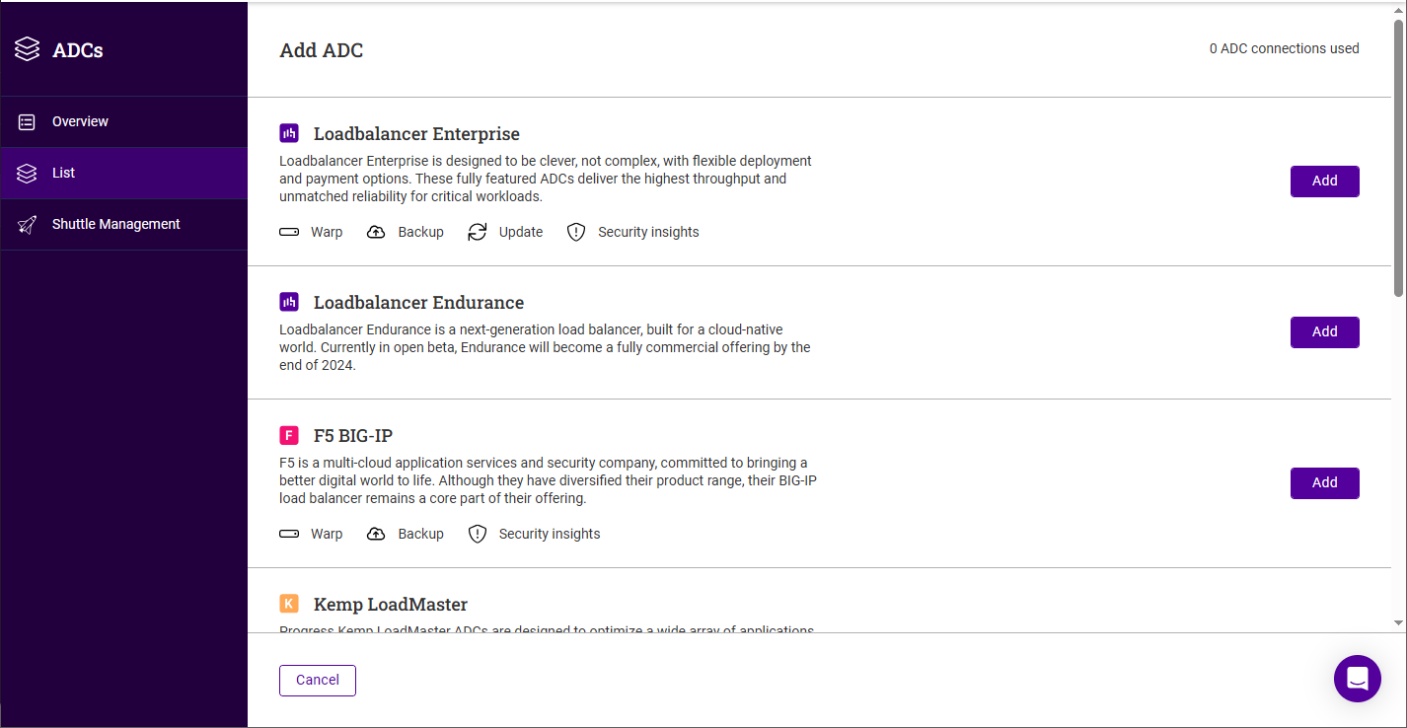Click the scrollbar up arrow
The width and height of the screenshot is (1407, 728).
(1398, 10)
